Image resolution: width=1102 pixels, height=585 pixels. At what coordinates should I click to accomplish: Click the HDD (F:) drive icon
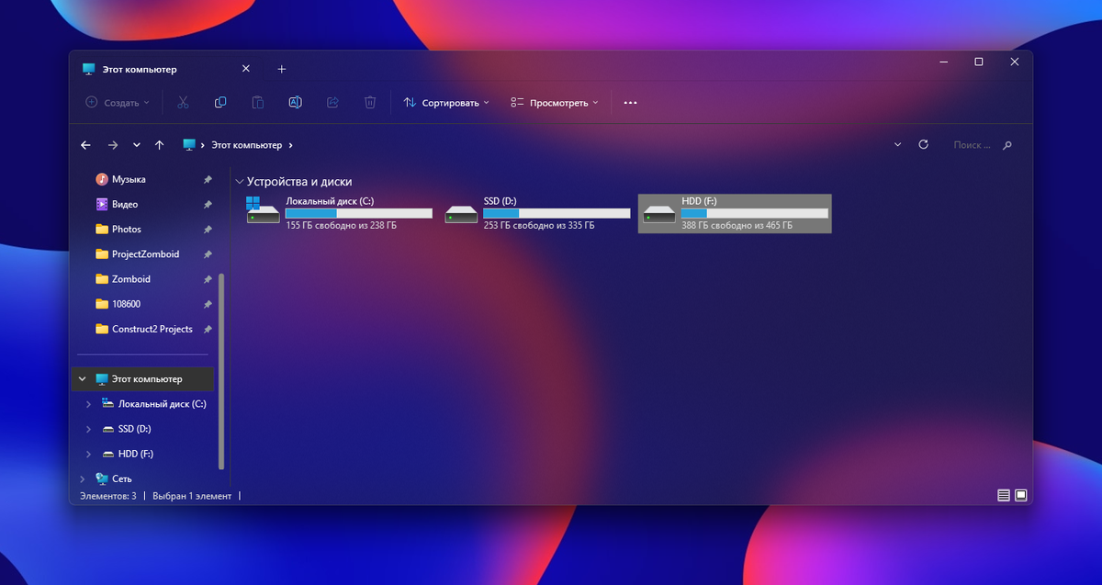[x=659, y=214]
